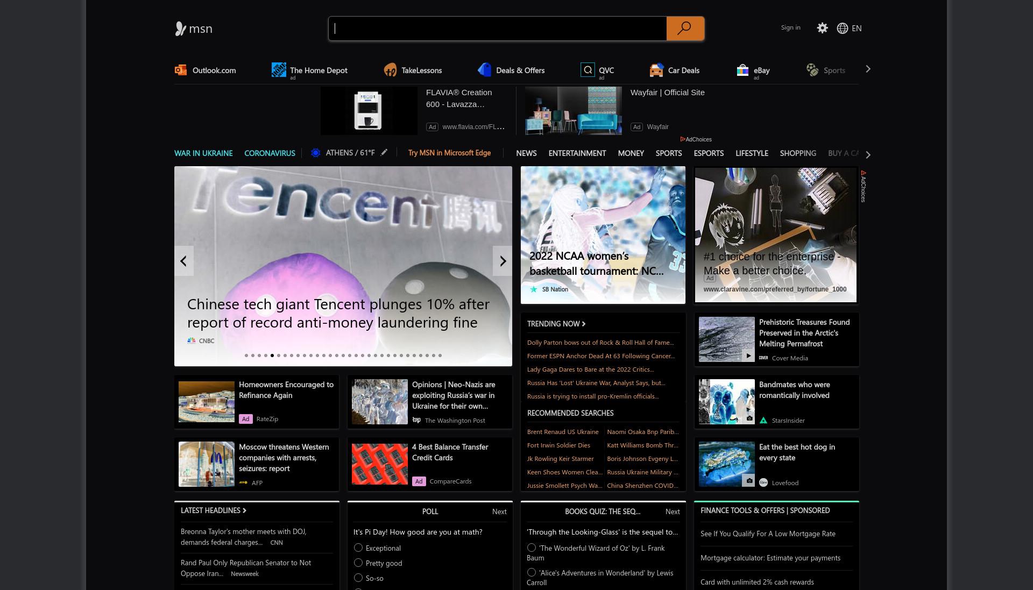Open the Car Deals shortcut icon
Image resolution: width=1033 pixels, height=590 pixels.
click(x=656, y=70)
